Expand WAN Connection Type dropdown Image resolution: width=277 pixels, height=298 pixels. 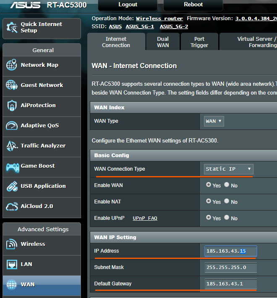point(229,169)
